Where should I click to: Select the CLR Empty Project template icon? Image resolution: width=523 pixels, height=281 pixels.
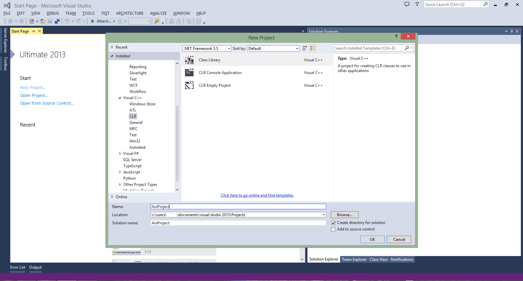[x=189, y=85]
